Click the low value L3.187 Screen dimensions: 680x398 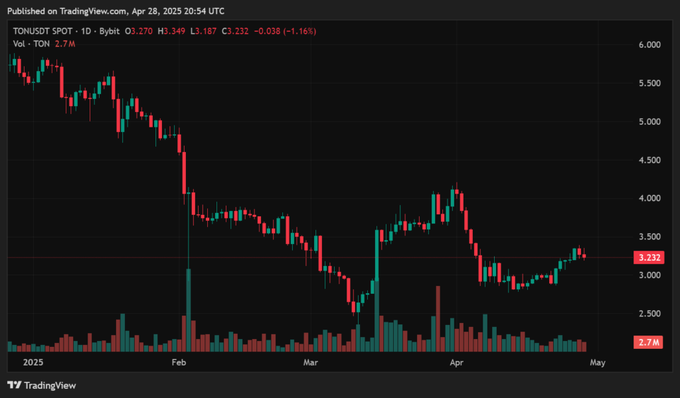tap(203, 31)
